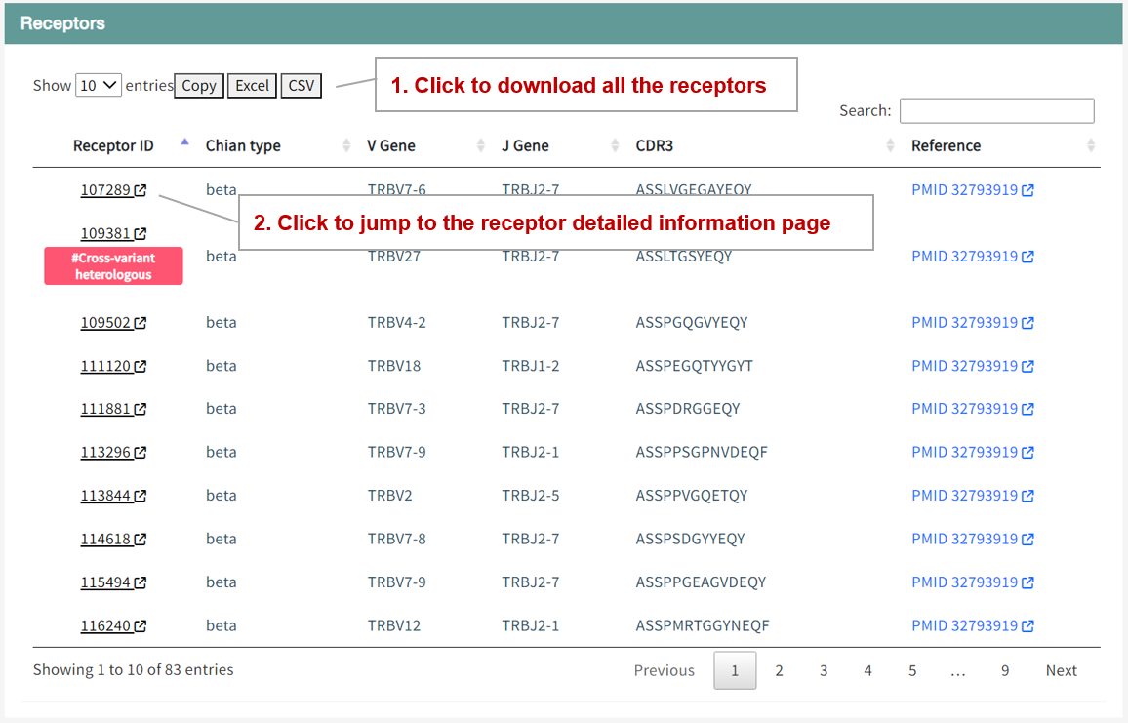Screen dimensions: 1128x723
Task: Click into the Search input field
Action: pyautogui.click(x=996, y=111)
